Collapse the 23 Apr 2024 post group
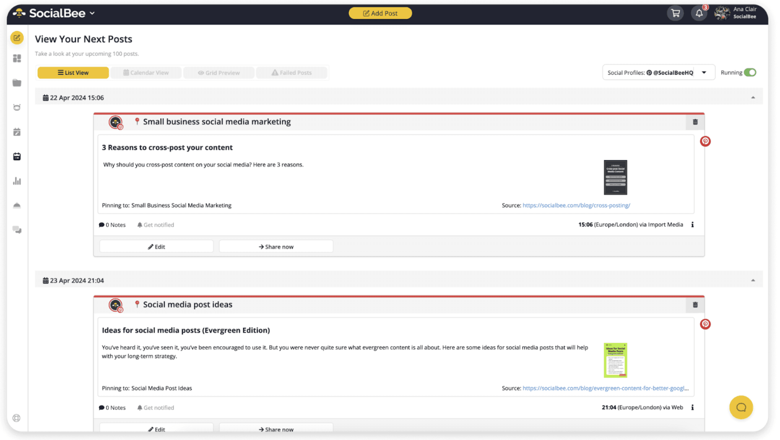 pyautogui.click(x=753, y=280)
